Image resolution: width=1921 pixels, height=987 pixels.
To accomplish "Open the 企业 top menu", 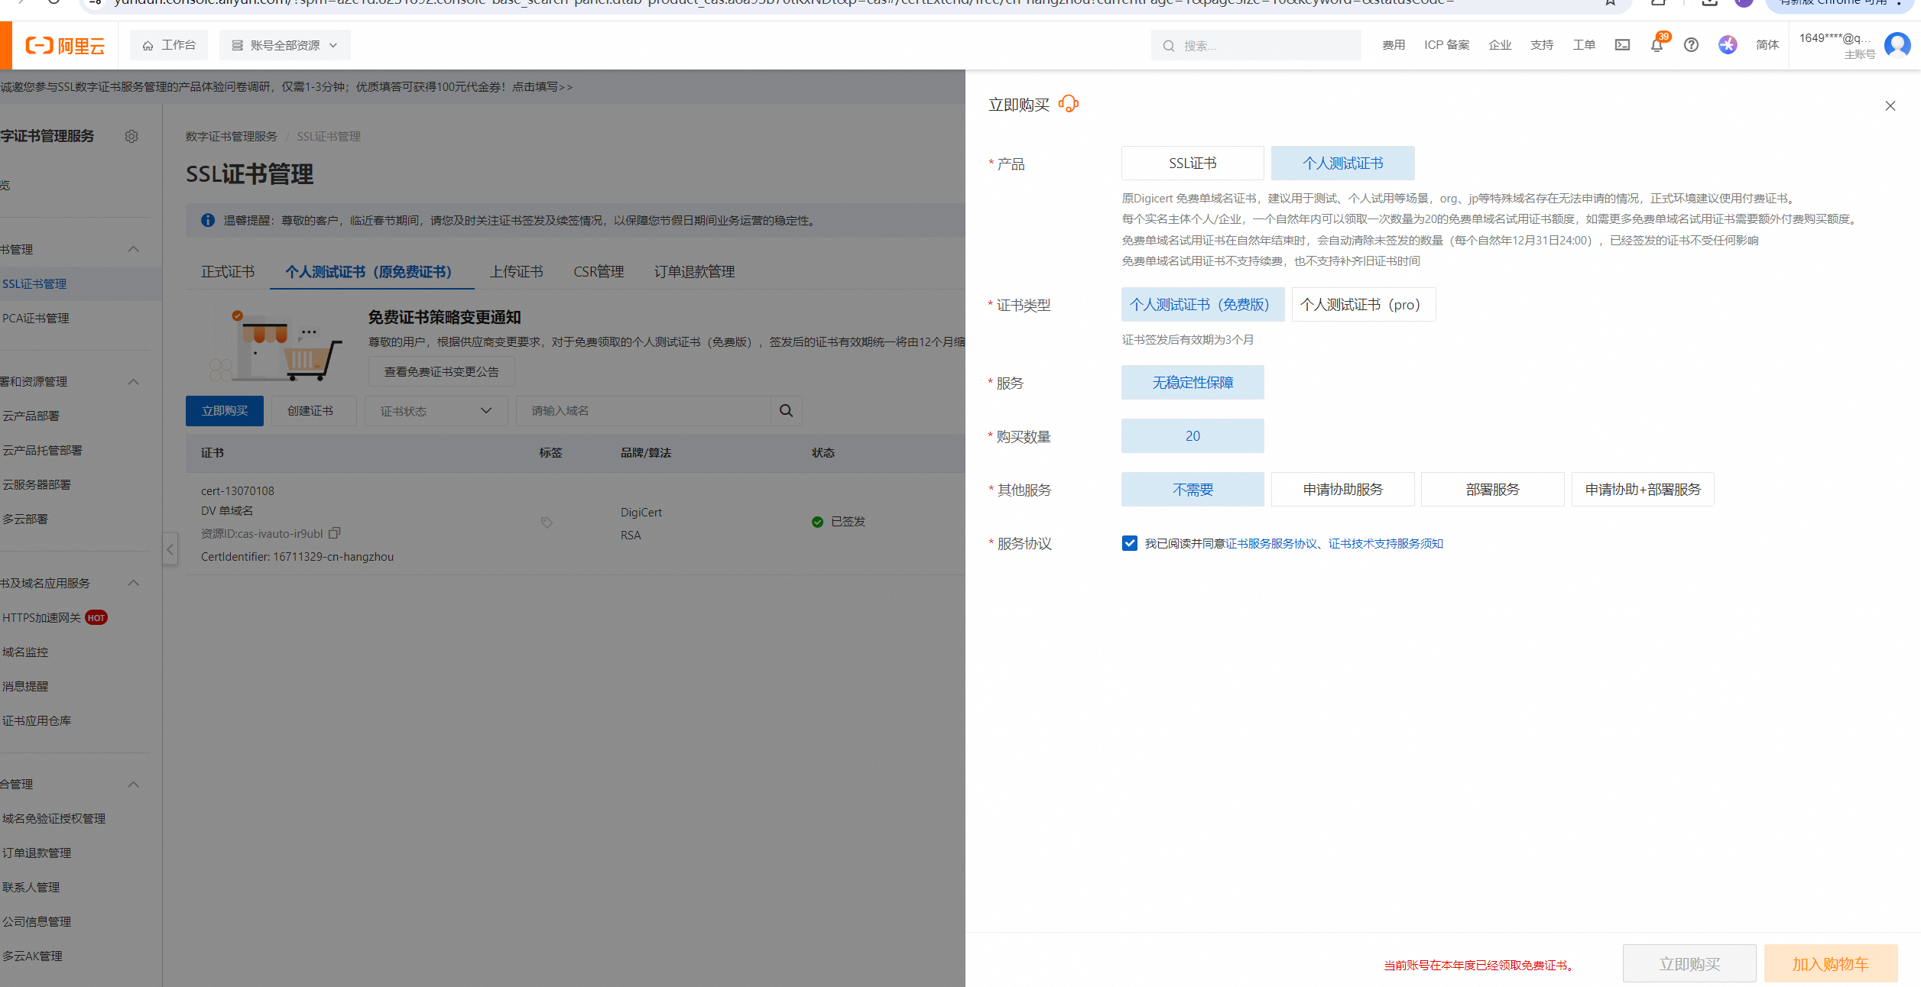I will 1500,45.
